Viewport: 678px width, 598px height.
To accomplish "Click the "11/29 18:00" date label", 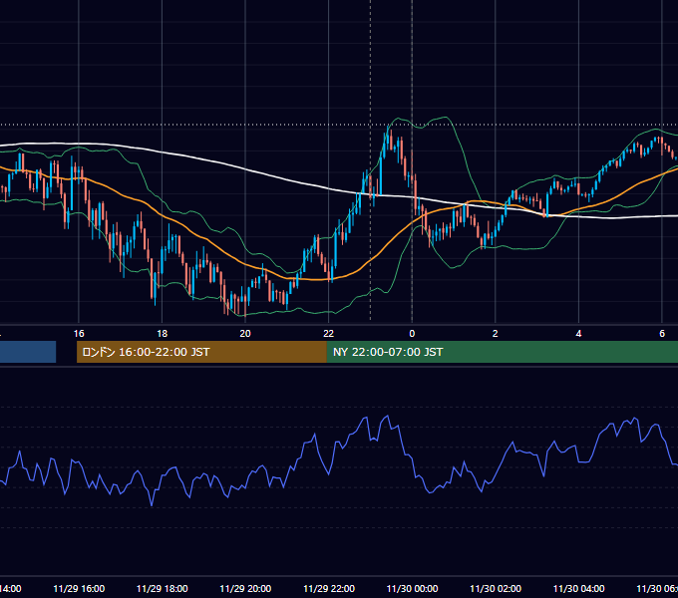I will click(x=163, y=588).
